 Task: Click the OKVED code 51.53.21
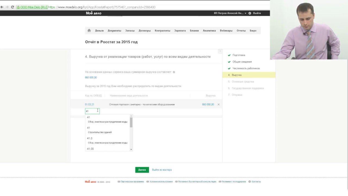tap(89, 105)
